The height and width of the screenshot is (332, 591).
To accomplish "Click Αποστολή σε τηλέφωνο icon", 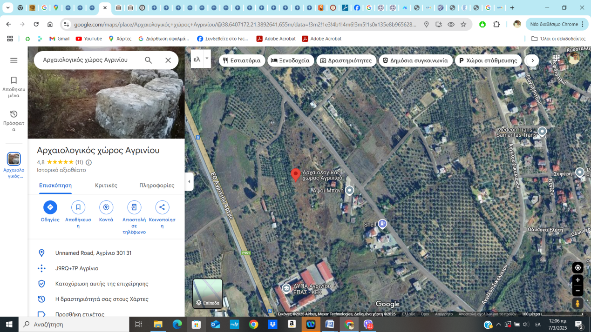I will 134,207.
